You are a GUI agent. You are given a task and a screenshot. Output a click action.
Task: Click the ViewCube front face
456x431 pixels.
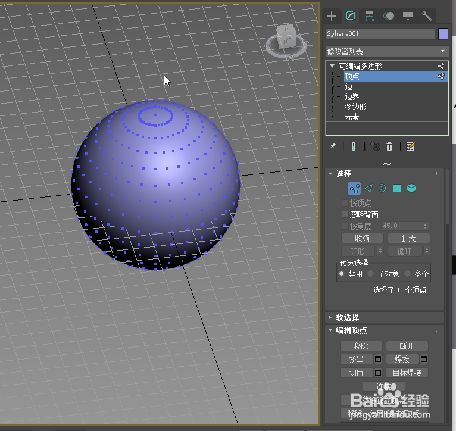tap(287, 42)
